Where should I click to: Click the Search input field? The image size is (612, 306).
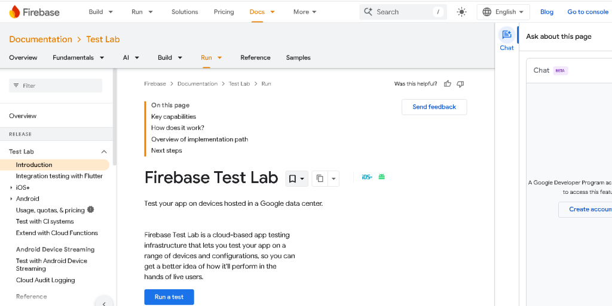(x=403, y=12)
